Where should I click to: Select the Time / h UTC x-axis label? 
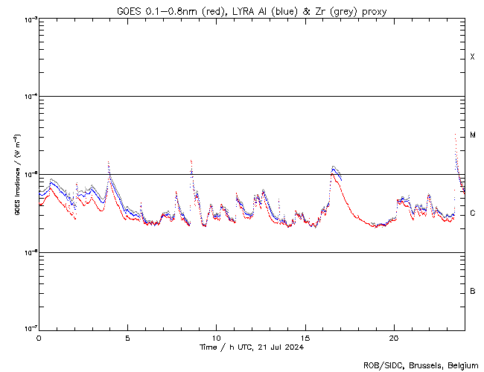(x=251, y=347)
